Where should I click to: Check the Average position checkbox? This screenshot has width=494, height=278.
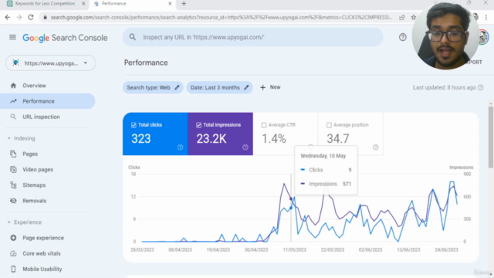329,125
